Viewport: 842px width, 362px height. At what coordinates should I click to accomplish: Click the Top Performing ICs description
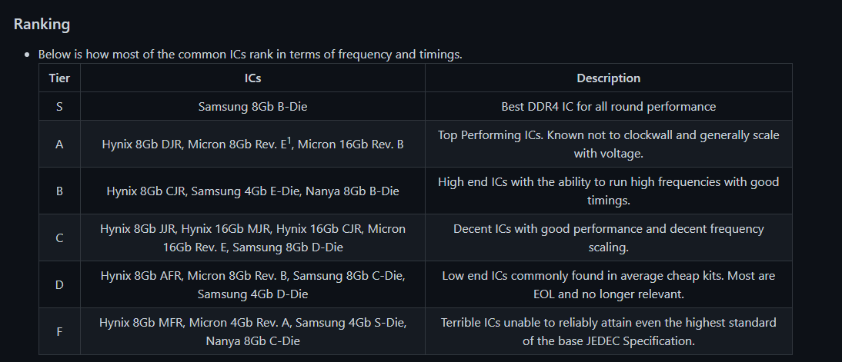[x=608, y=144]
